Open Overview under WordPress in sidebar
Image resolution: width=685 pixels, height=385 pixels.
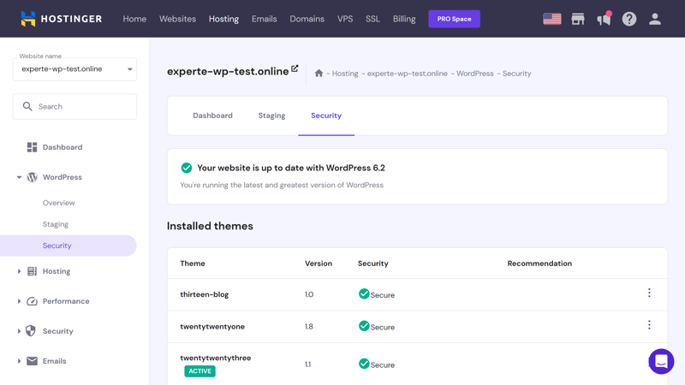(x=58, y=203)
